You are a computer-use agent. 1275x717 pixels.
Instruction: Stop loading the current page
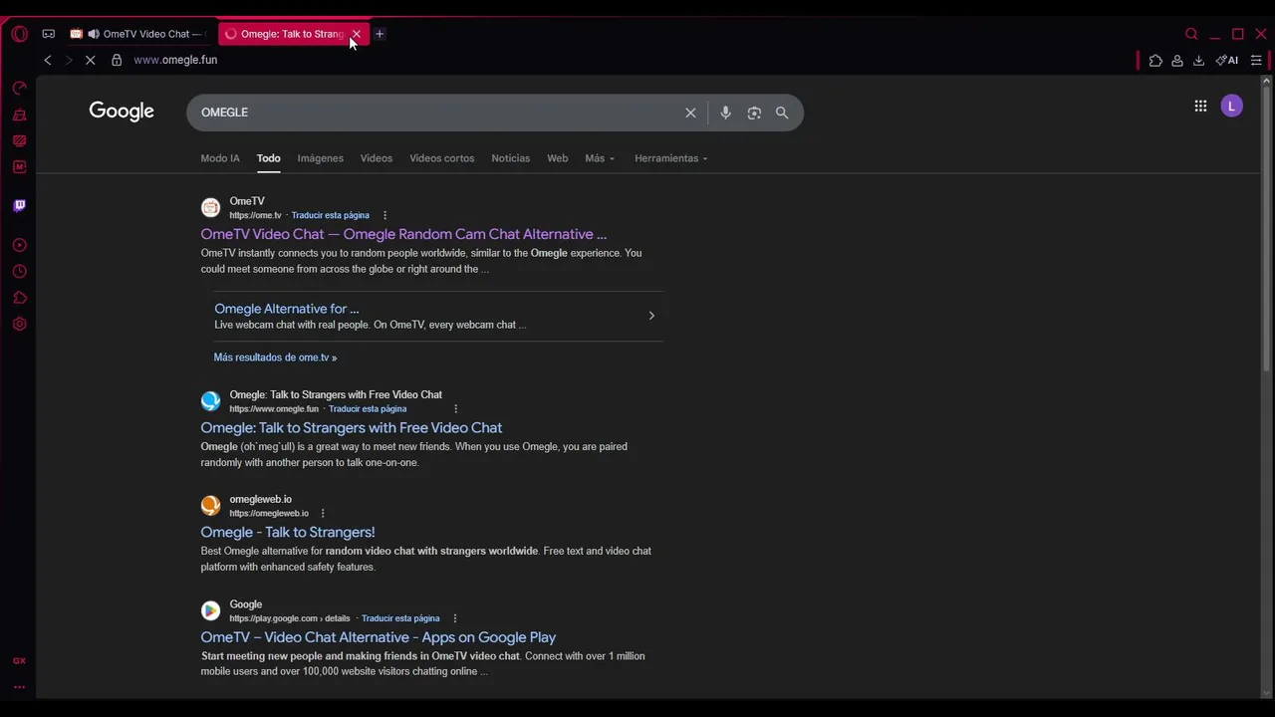point(91,60)
